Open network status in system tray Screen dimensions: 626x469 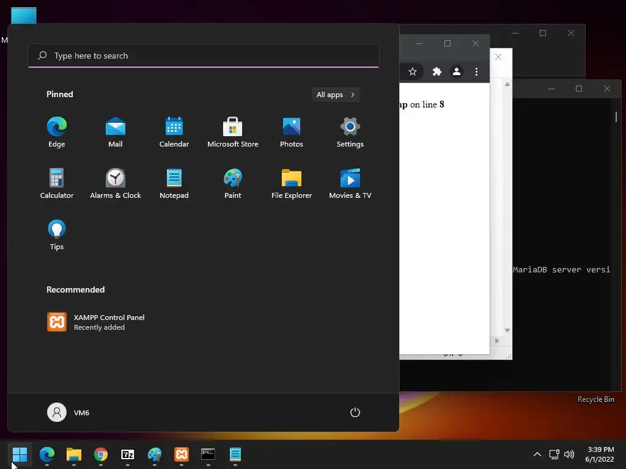tap(554, 454)
